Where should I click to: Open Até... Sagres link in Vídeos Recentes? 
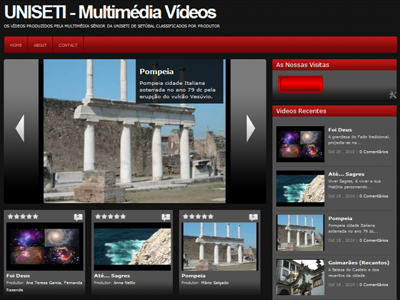point(346,174)
